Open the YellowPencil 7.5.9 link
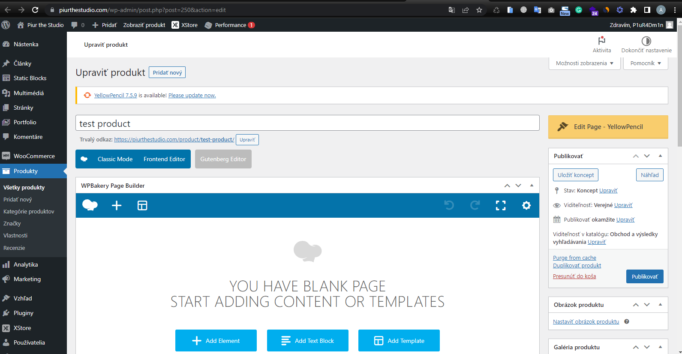The image size is (682, 354). (116, 95)
